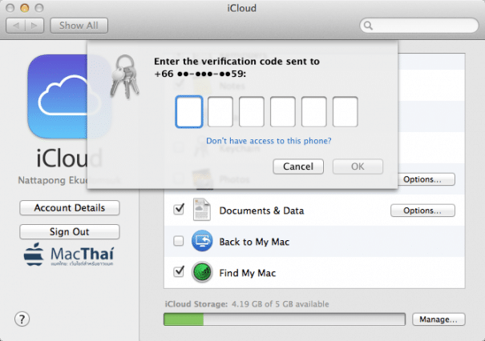Click the fourth verification code digit box
The image size is (485, 341).
click(283, 112)
